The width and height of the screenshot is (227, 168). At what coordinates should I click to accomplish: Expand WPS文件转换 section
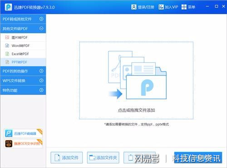coord(23,81)
